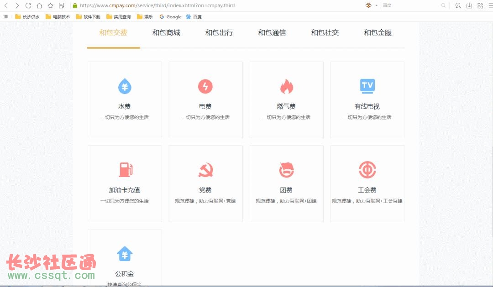The height and width of the screenshot is (287, 493).
Task: Click the TV 有线电视 icon
Action: click(367, 86)
